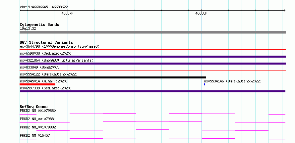Select the DGV Structural Variants track title
Viewport: 295px width, 143px height.
[x=46, y=42]
